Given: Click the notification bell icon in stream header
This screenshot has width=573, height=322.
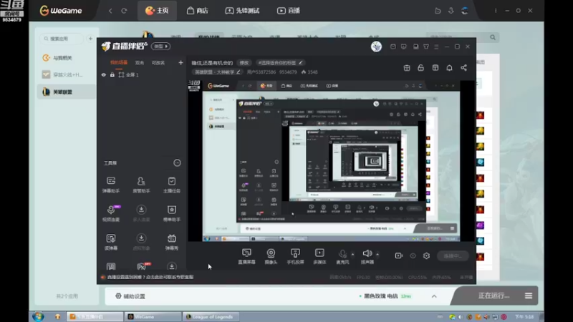Looking at the screenshot, I should tap(449, 68).
